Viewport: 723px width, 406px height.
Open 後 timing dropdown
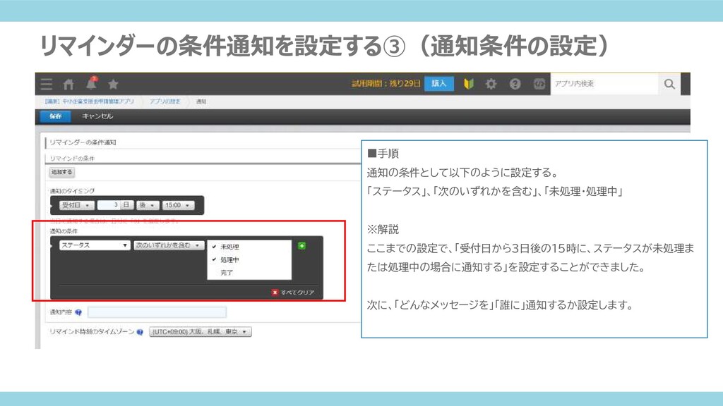[x=148, y=205]
